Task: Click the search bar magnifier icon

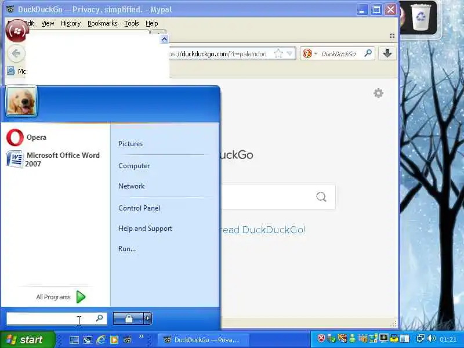Action: pos(368,53)
